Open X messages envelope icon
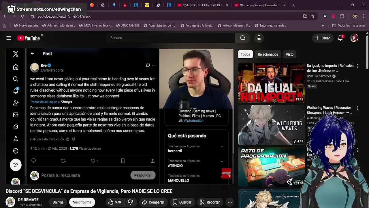 (16, 115)
